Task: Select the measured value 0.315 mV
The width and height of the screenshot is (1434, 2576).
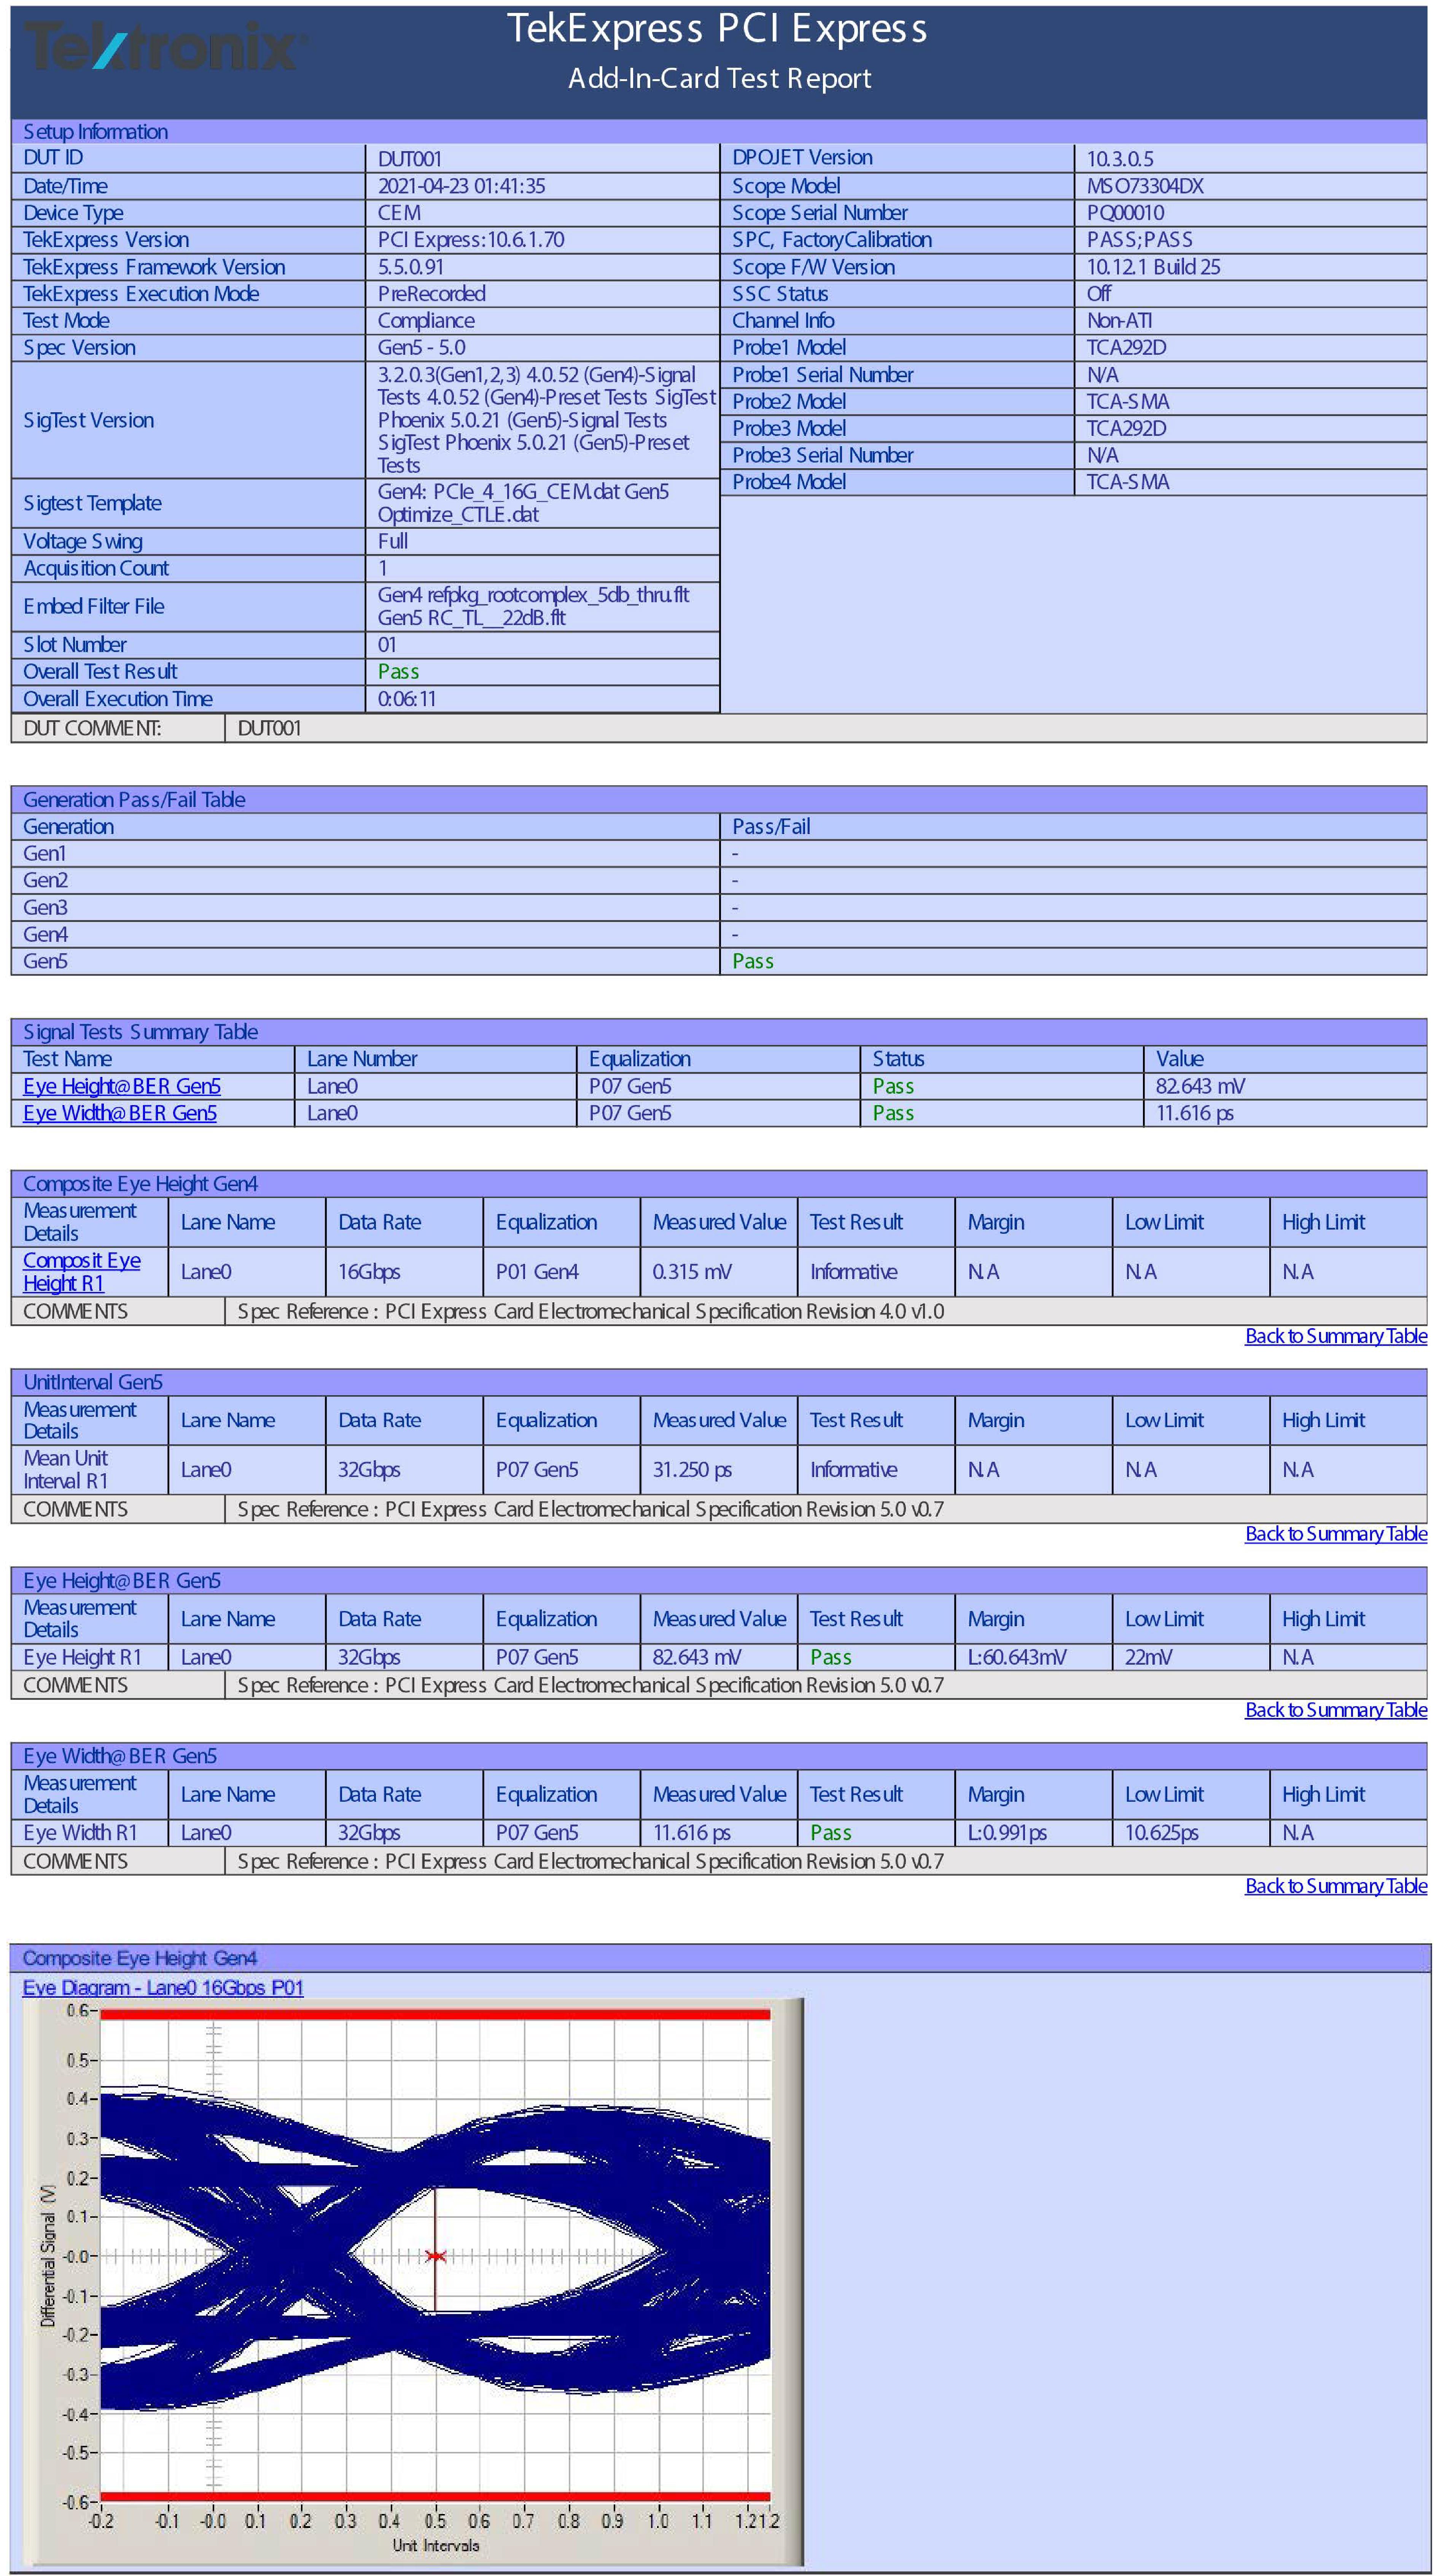Action: click(x=692, y=1272)
